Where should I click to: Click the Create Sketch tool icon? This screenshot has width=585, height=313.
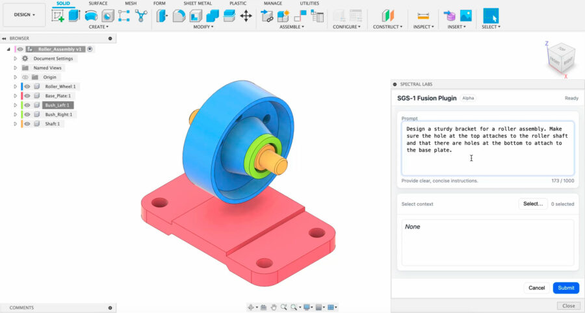[x=58, y=16]
